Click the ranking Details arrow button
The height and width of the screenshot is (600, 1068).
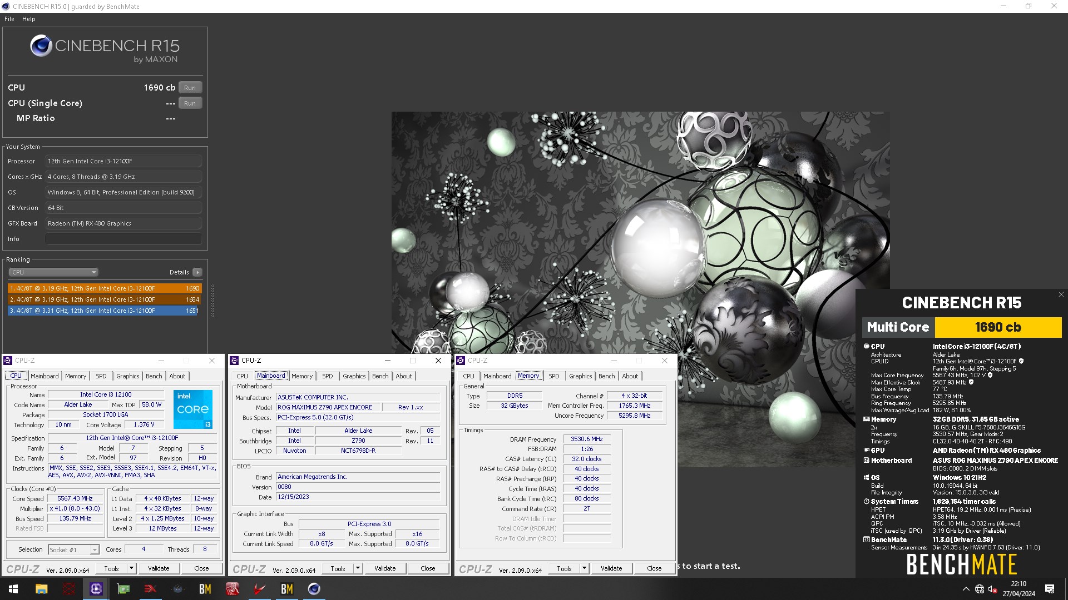[x=197, y=272]
